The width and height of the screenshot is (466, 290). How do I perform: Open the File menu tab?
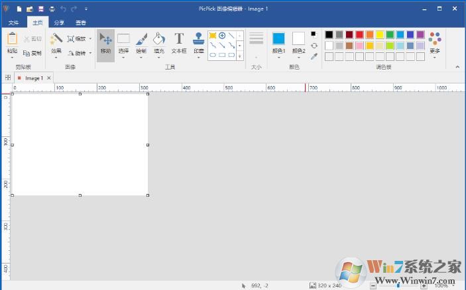click(x=13, y=22)
